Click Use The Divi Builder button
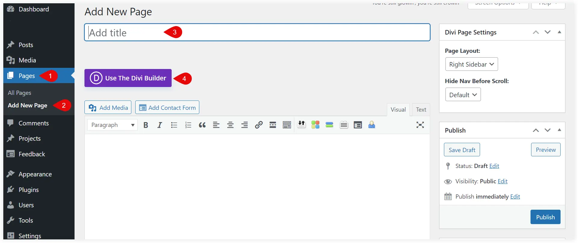Screen dimensions: 578x243 [x=128, y=78]
